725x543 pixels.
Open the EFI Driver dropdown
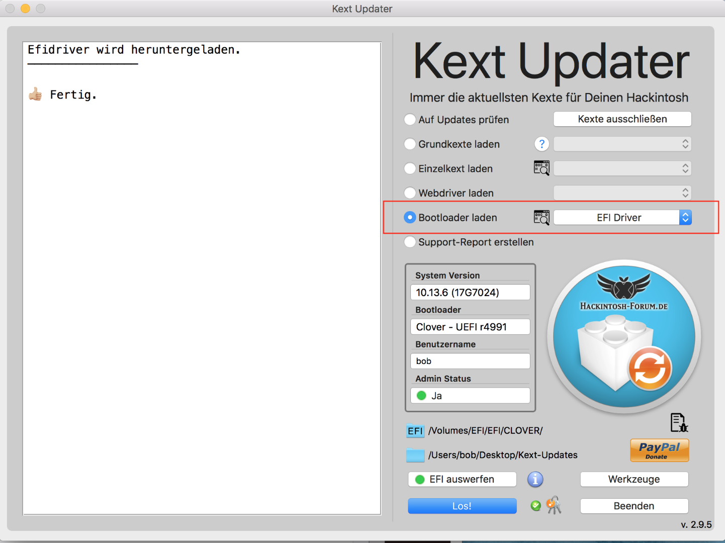tap(622, 217)
